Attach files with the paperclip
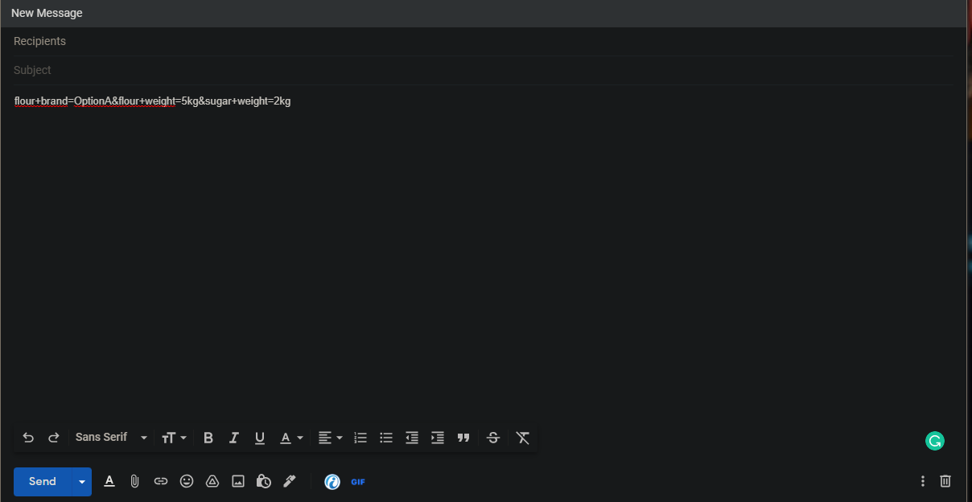The image size is (972, 502). point(135,481)
